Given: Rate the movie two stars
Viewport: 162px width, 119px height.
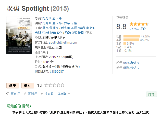Looking at the screenshot, I should (50, 85).
